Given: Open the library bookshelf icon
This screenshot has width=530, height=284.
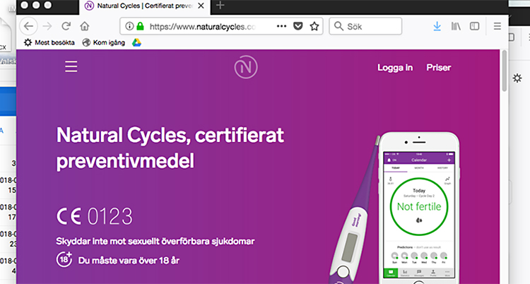Looking at the screenshot, I should coord(456,26).
